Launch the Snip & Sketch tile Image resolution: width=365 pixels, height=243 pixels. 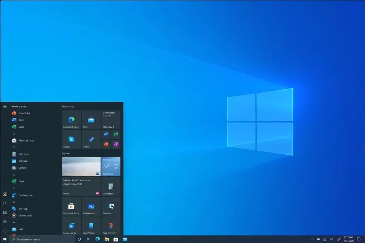111,226
